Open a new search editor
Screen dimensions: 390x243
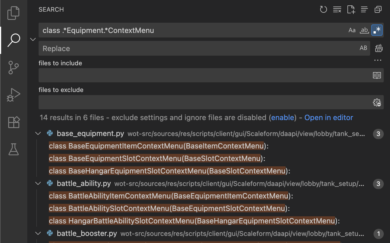[x=351, y=10]
